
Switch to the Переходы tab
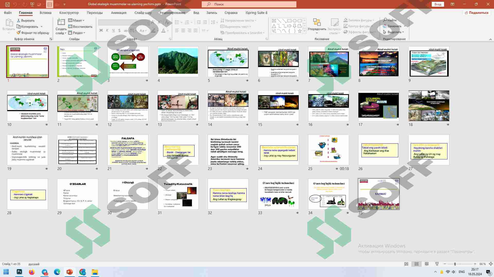tap(95, 13)
